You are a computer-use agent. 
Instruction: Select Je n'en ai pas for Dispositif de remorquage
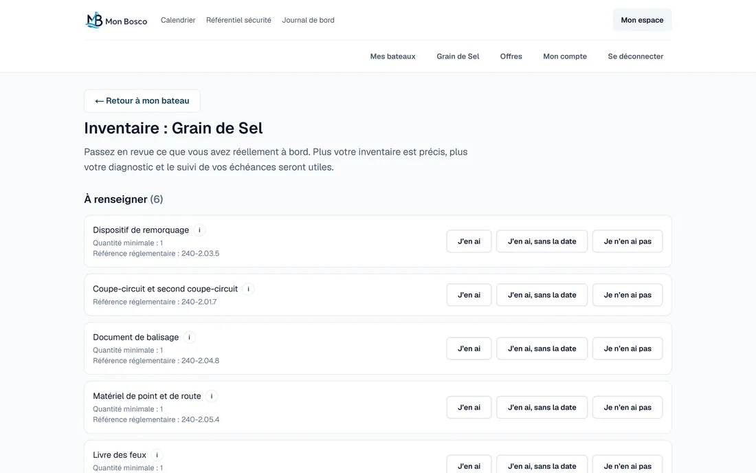(627, 241)
